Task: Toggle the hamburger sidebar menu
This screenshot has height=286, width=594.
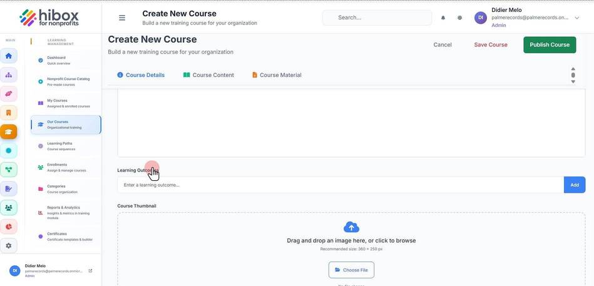Action: point(122,18)
